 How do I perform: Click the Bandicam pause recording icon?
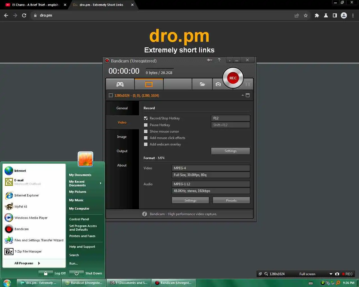pyautogui.click(x=248, y=84)
